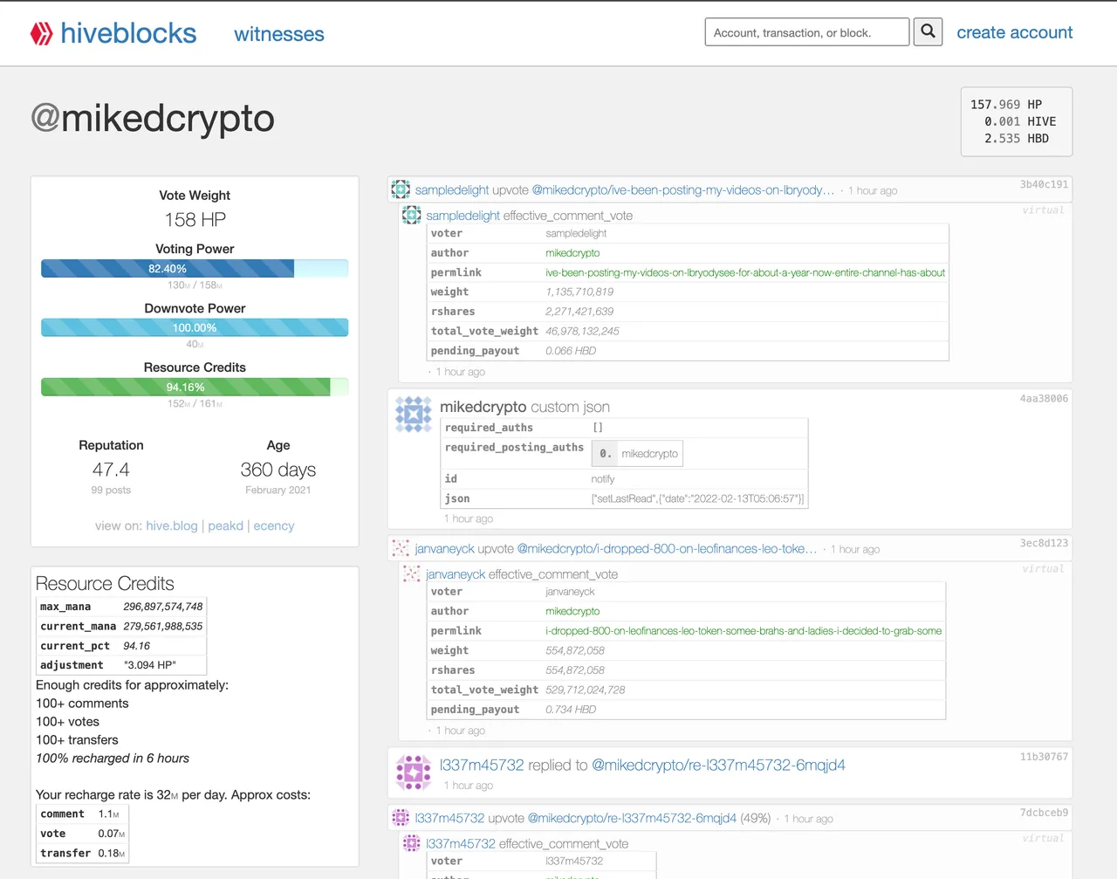Open janvaneyck user link in upvote header
The width and height of the screenshot is (1117, 879).
pos(444,548)
